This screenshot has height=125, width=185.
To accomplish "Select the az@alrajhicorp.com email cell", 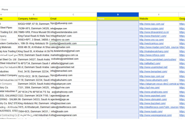I will click(x=73, y=92).
